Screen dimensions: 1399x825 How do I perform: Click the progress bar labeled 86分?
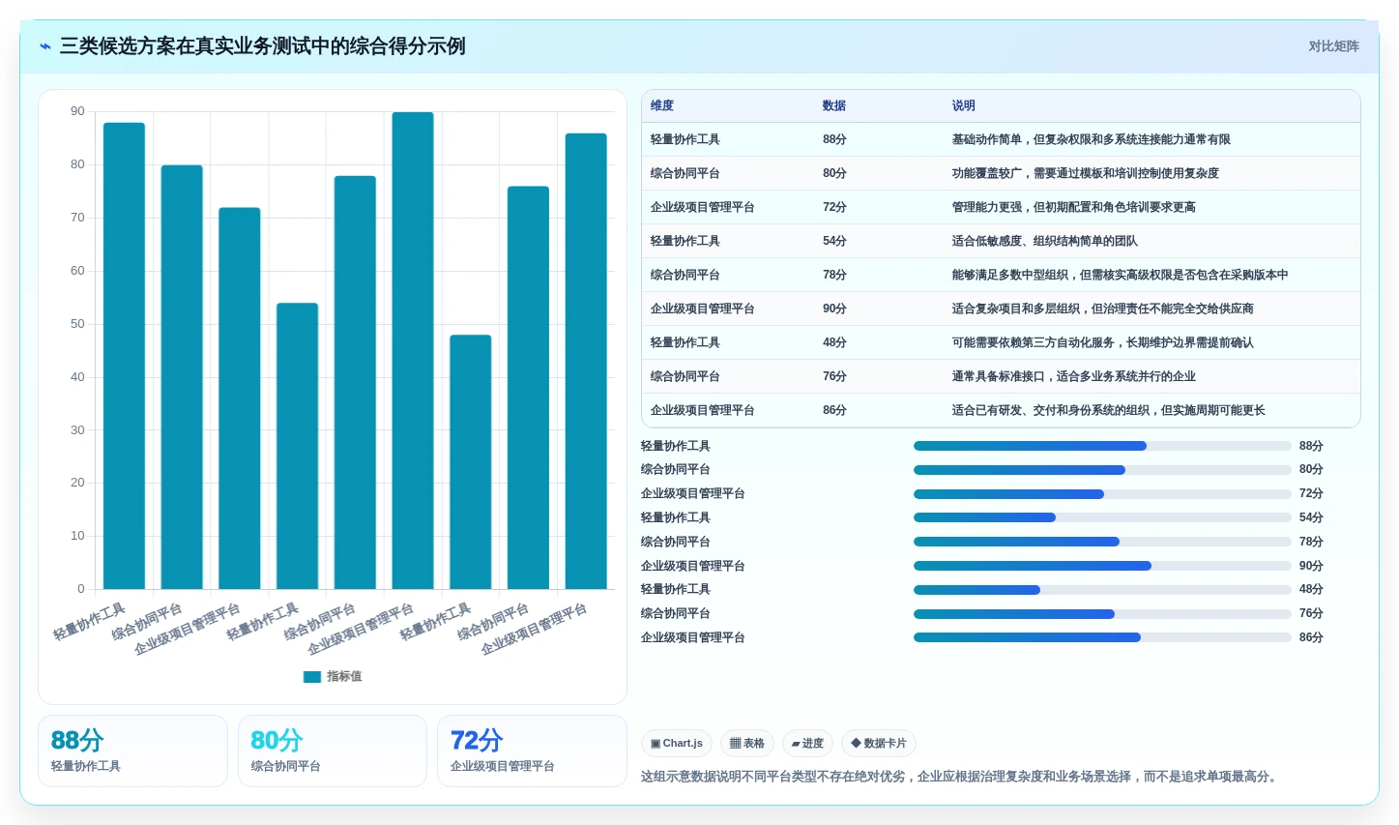[x=1102, y=637]
